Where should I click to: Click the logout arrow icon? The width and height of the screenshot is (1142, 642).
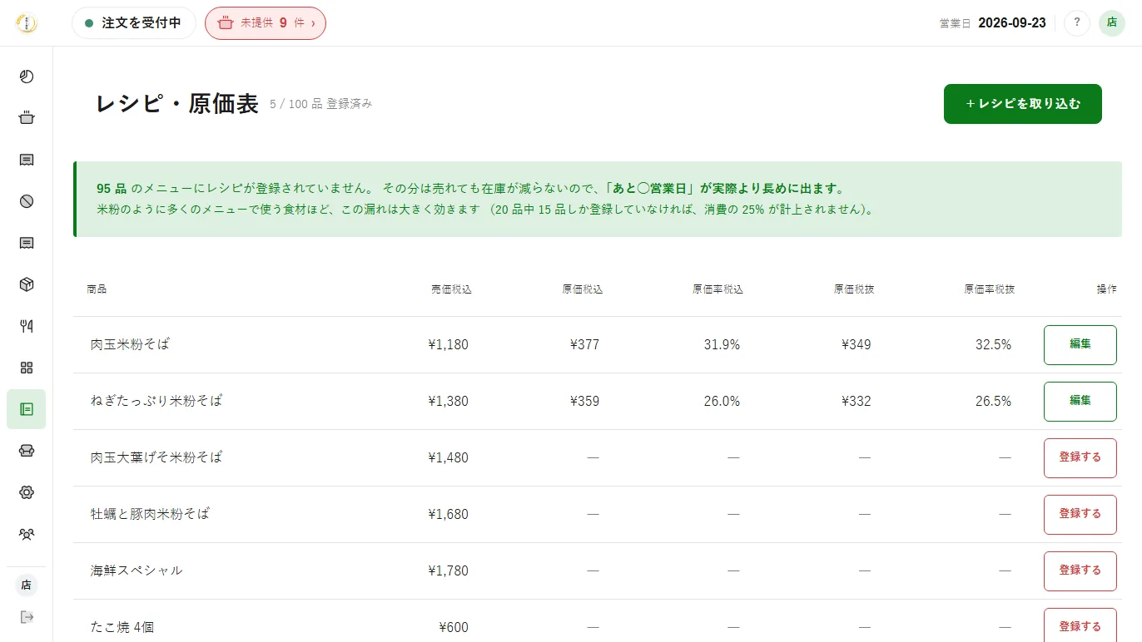pyautogui.click(x=27, y=617)
